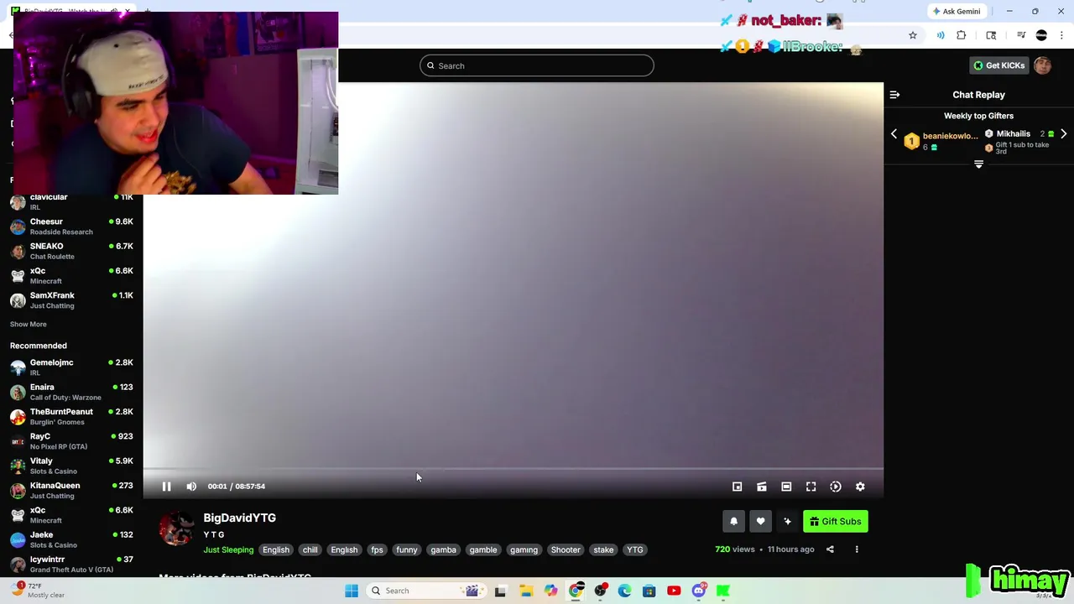This screenshot has height=604, width=1074.
Task: Open SamXFrank channel in the sidebar
Action: click(x=71, y=300)
